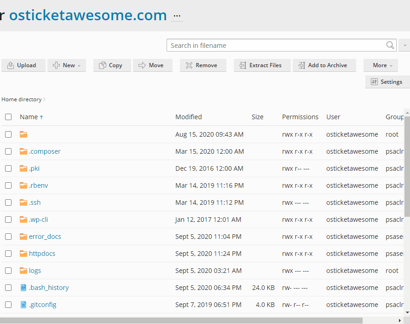Click the Copy toolbar button
This screenshot has width=410, height=324.
tap(112, 65)
